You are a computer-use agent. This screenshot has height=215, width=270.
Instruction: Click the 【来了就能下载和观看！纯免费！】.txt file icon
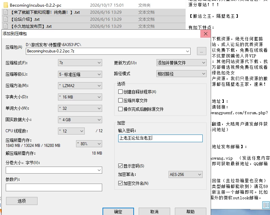pos(6,12)
